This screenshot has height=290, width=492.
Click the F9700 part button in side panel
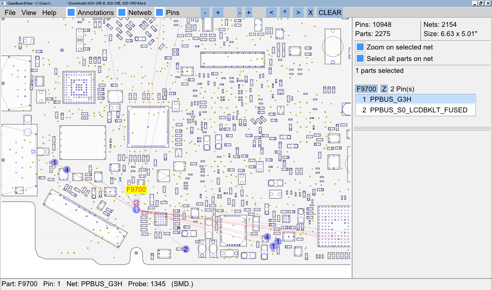(x=366, y=89)
